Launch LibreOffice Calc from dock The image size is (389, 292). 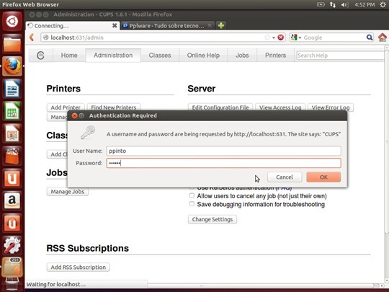pyautogui.click(x=12, y=111)
